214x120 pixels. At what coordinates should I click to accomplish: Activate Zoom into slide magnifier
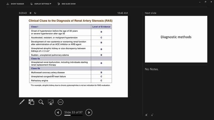click(41, 102)
